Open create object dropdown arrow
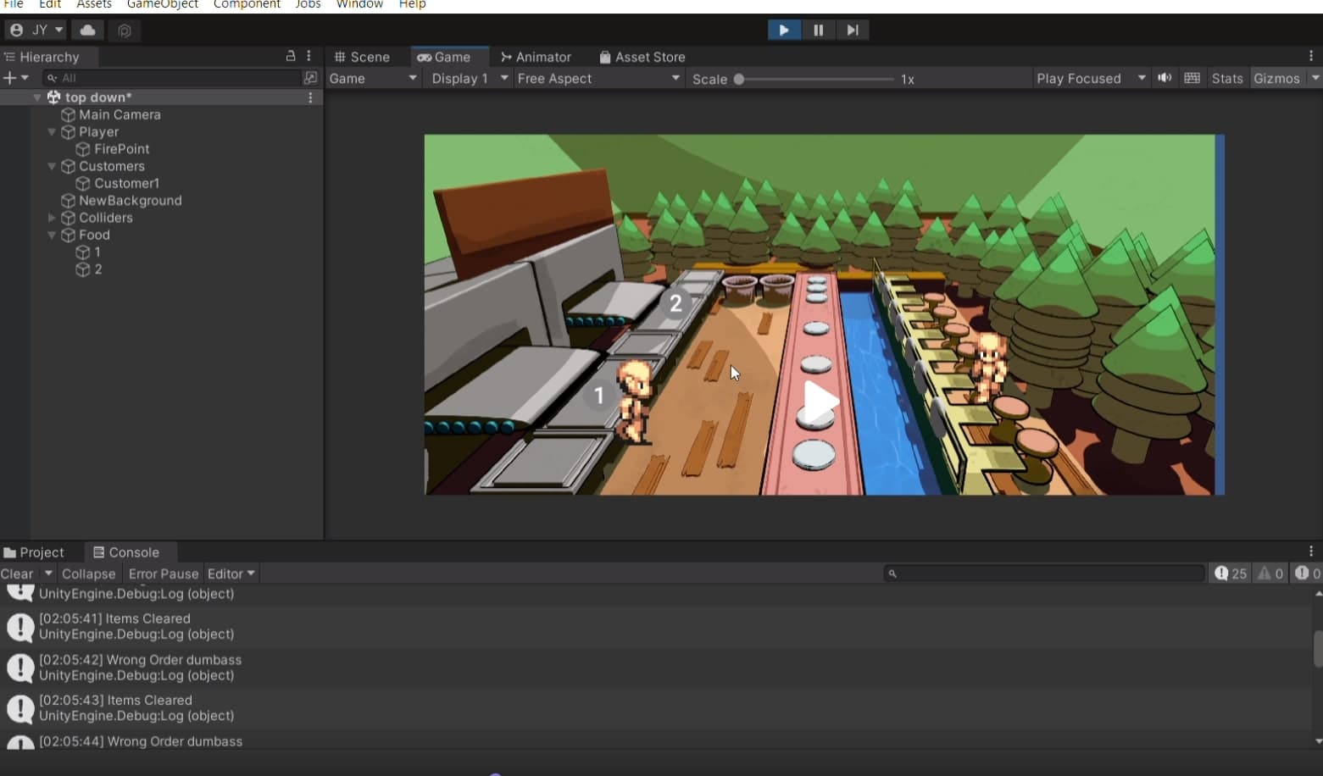This screenshot has height=776, width=1323. 25,78
